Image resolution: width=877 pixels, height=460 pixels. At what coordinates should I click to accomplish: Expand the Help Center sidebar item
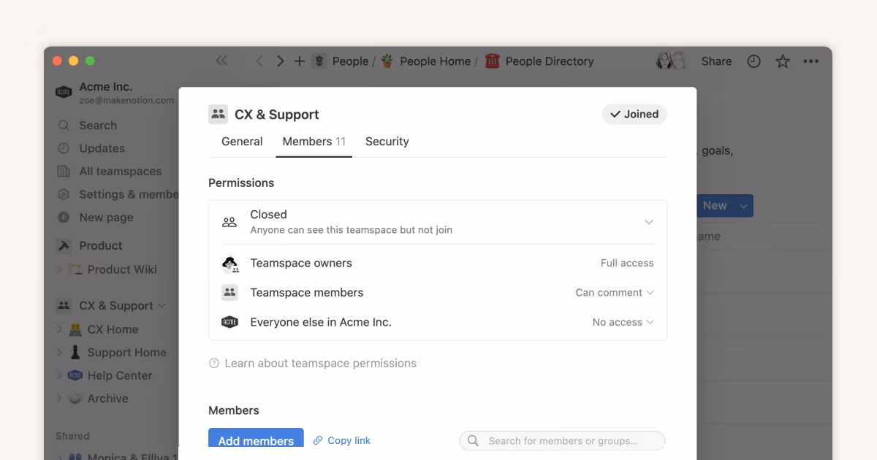62,375
